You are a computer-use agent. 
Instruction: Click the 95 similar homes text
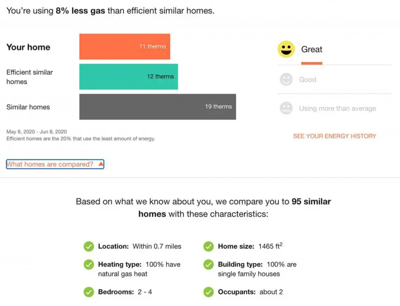click(x=311, y=201)
